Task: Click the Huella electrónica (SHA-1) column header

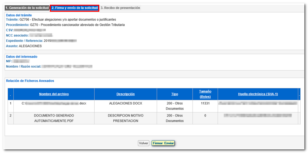Action: point(258,94)
